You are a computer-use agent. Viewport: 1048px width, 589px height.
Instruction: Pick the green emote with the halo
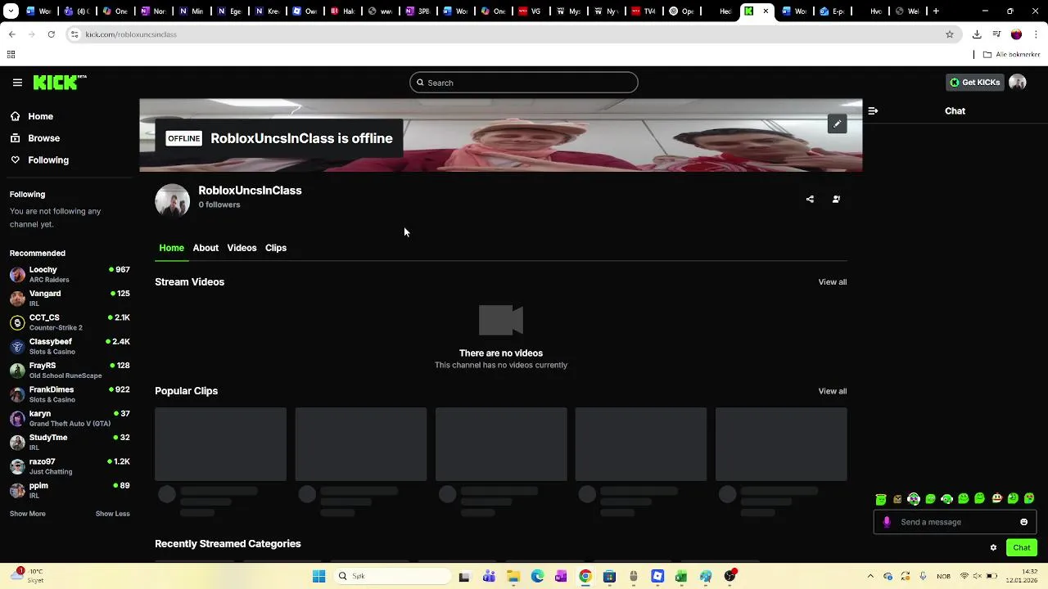coord(881,499)
